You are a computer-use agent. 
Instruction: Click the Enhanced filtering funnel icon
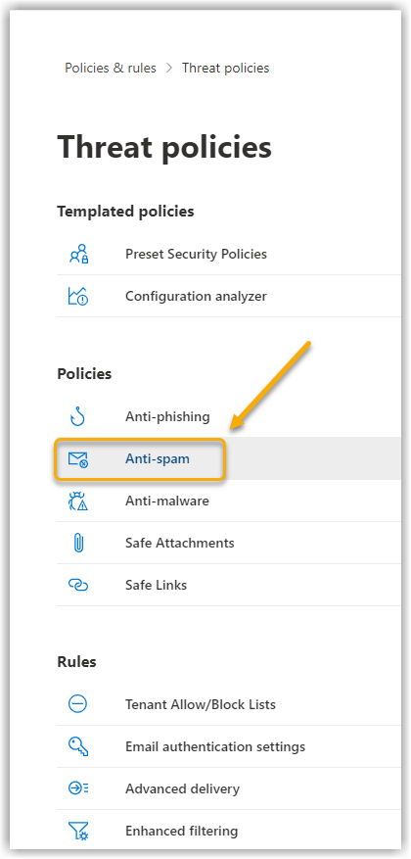[x=78, y=831]
